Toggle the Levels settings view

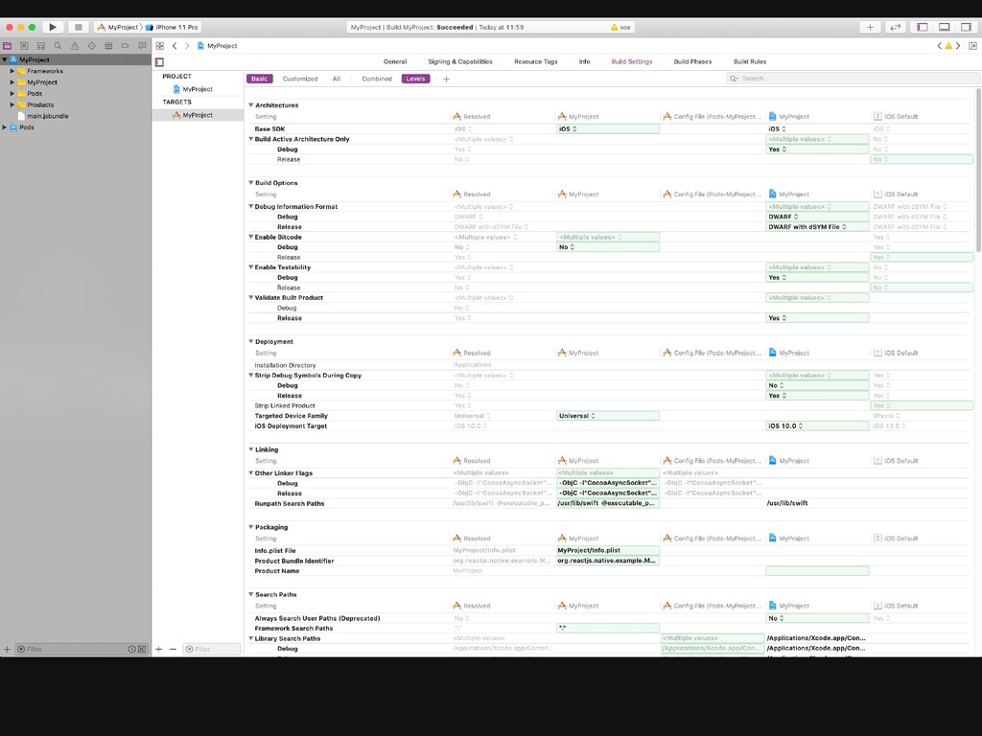click(415, 79)
